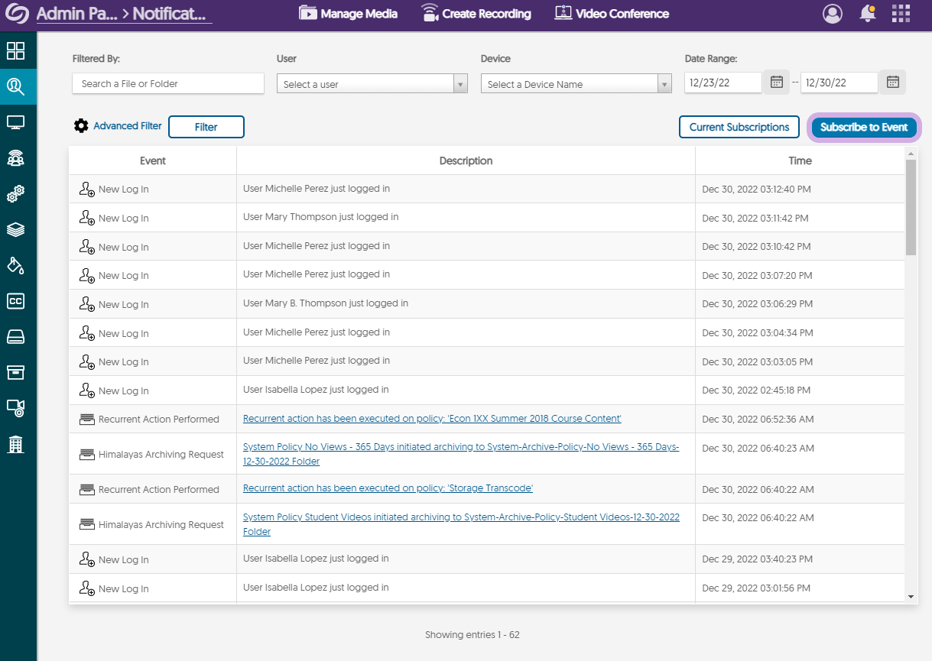
Task: Open the start date calendar picker
Action: pyautogui.click(x=776, y=83)
